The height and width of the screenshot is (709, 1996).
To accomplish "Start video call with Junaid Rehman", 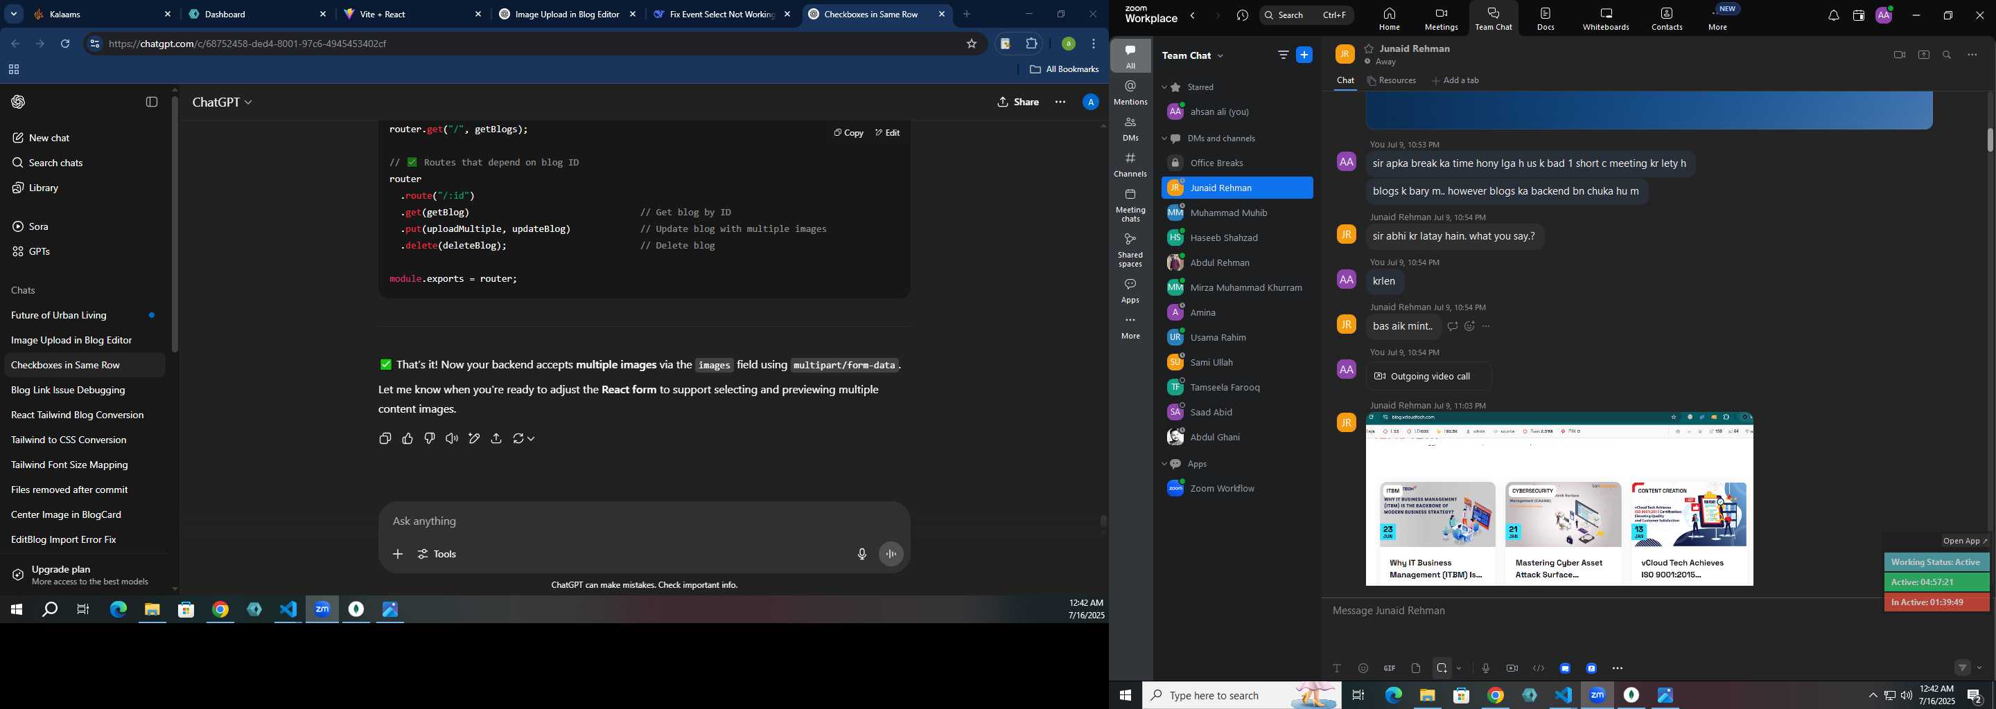I will pyautogui.click(x=1899, y=55).
